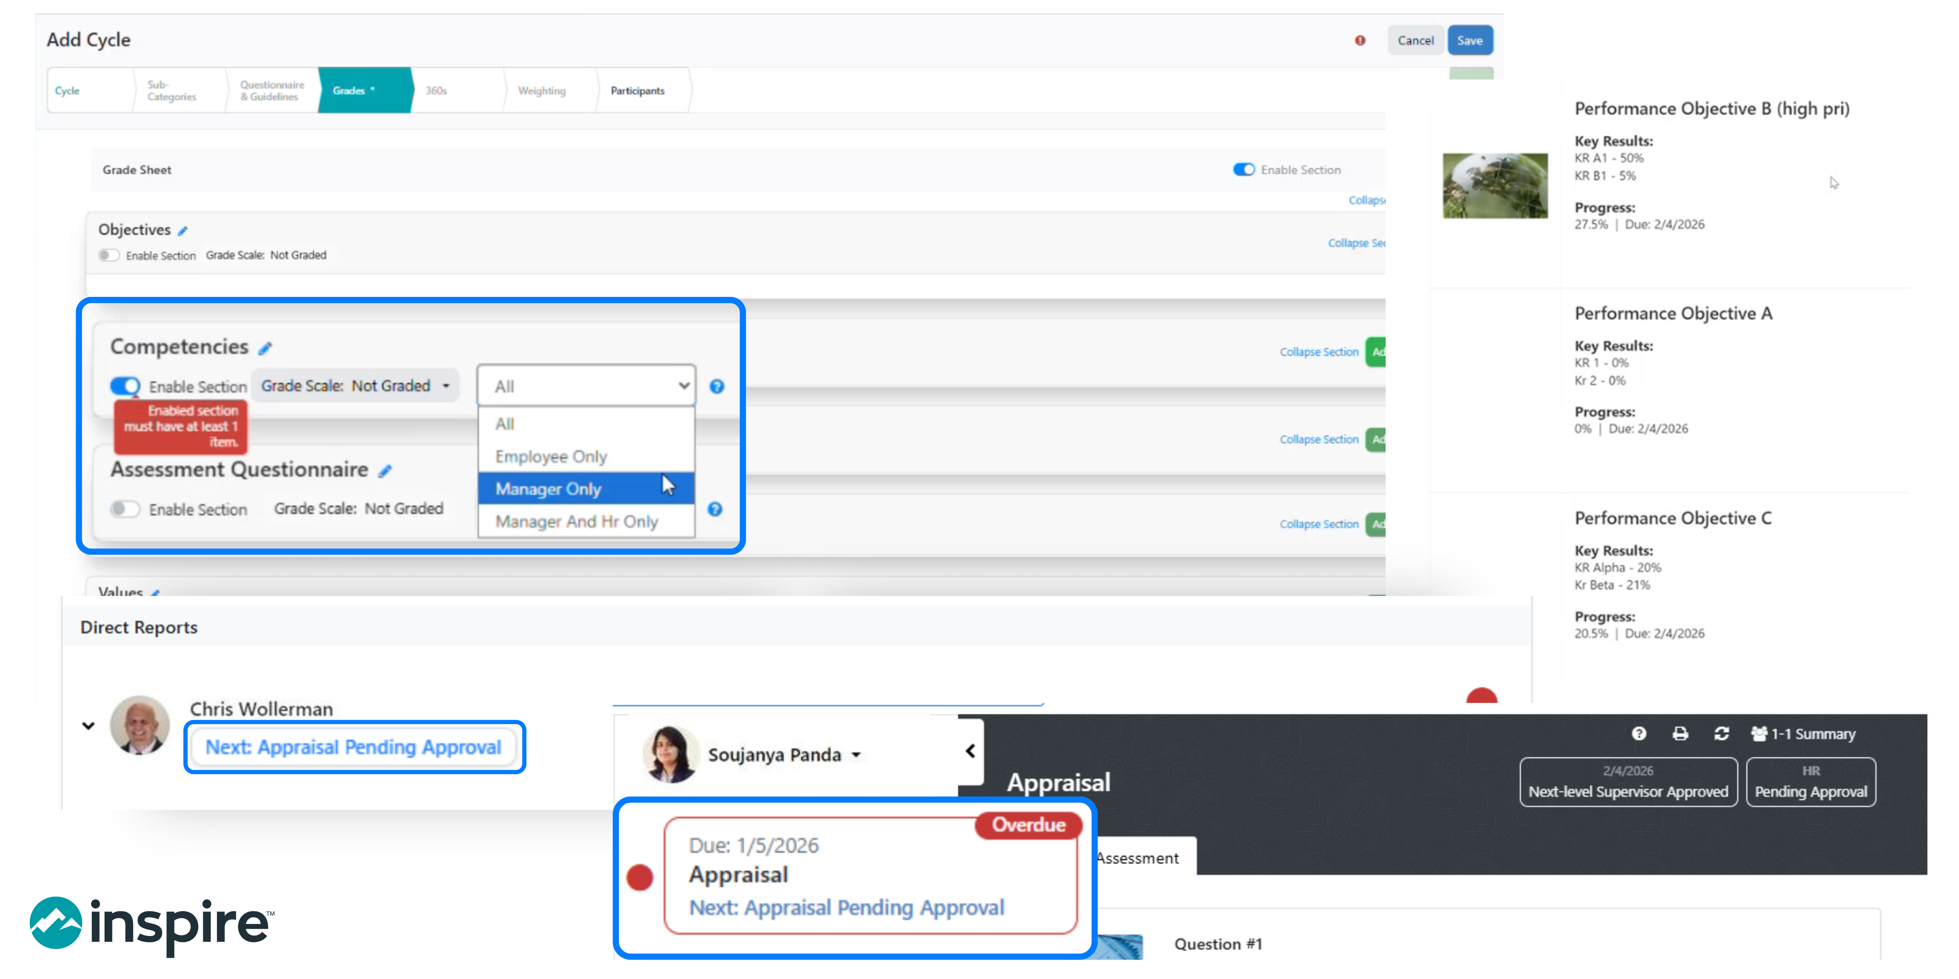The width and height of the screenshot is (1959, 979).
Task: Enable the Objectives section toggle
Action: pyautogui.click(x=109, y=256)
